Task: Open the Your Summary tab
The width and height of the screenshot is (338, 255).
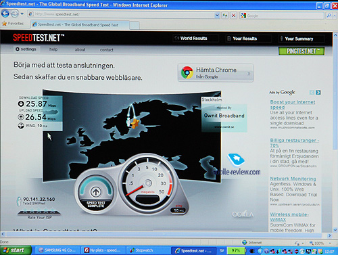Action: tap(301, 39)
